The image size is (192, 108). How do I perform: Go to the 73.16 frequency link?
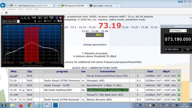click(92, 27)
